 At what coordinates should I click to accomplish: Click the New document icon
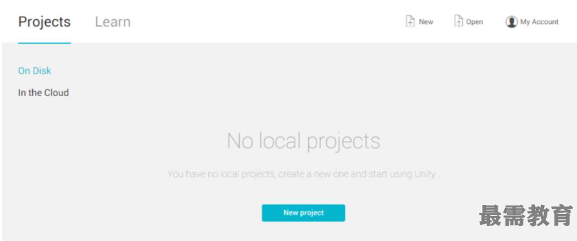click(410, 21)
